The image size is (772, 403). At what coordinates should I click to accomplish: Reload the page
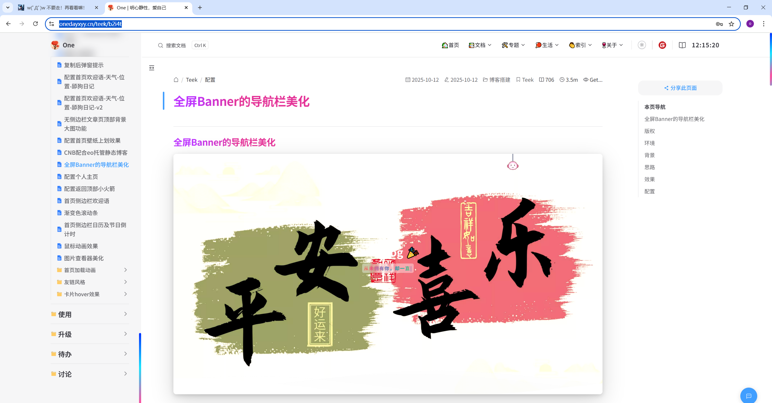(x=36, y=24)
